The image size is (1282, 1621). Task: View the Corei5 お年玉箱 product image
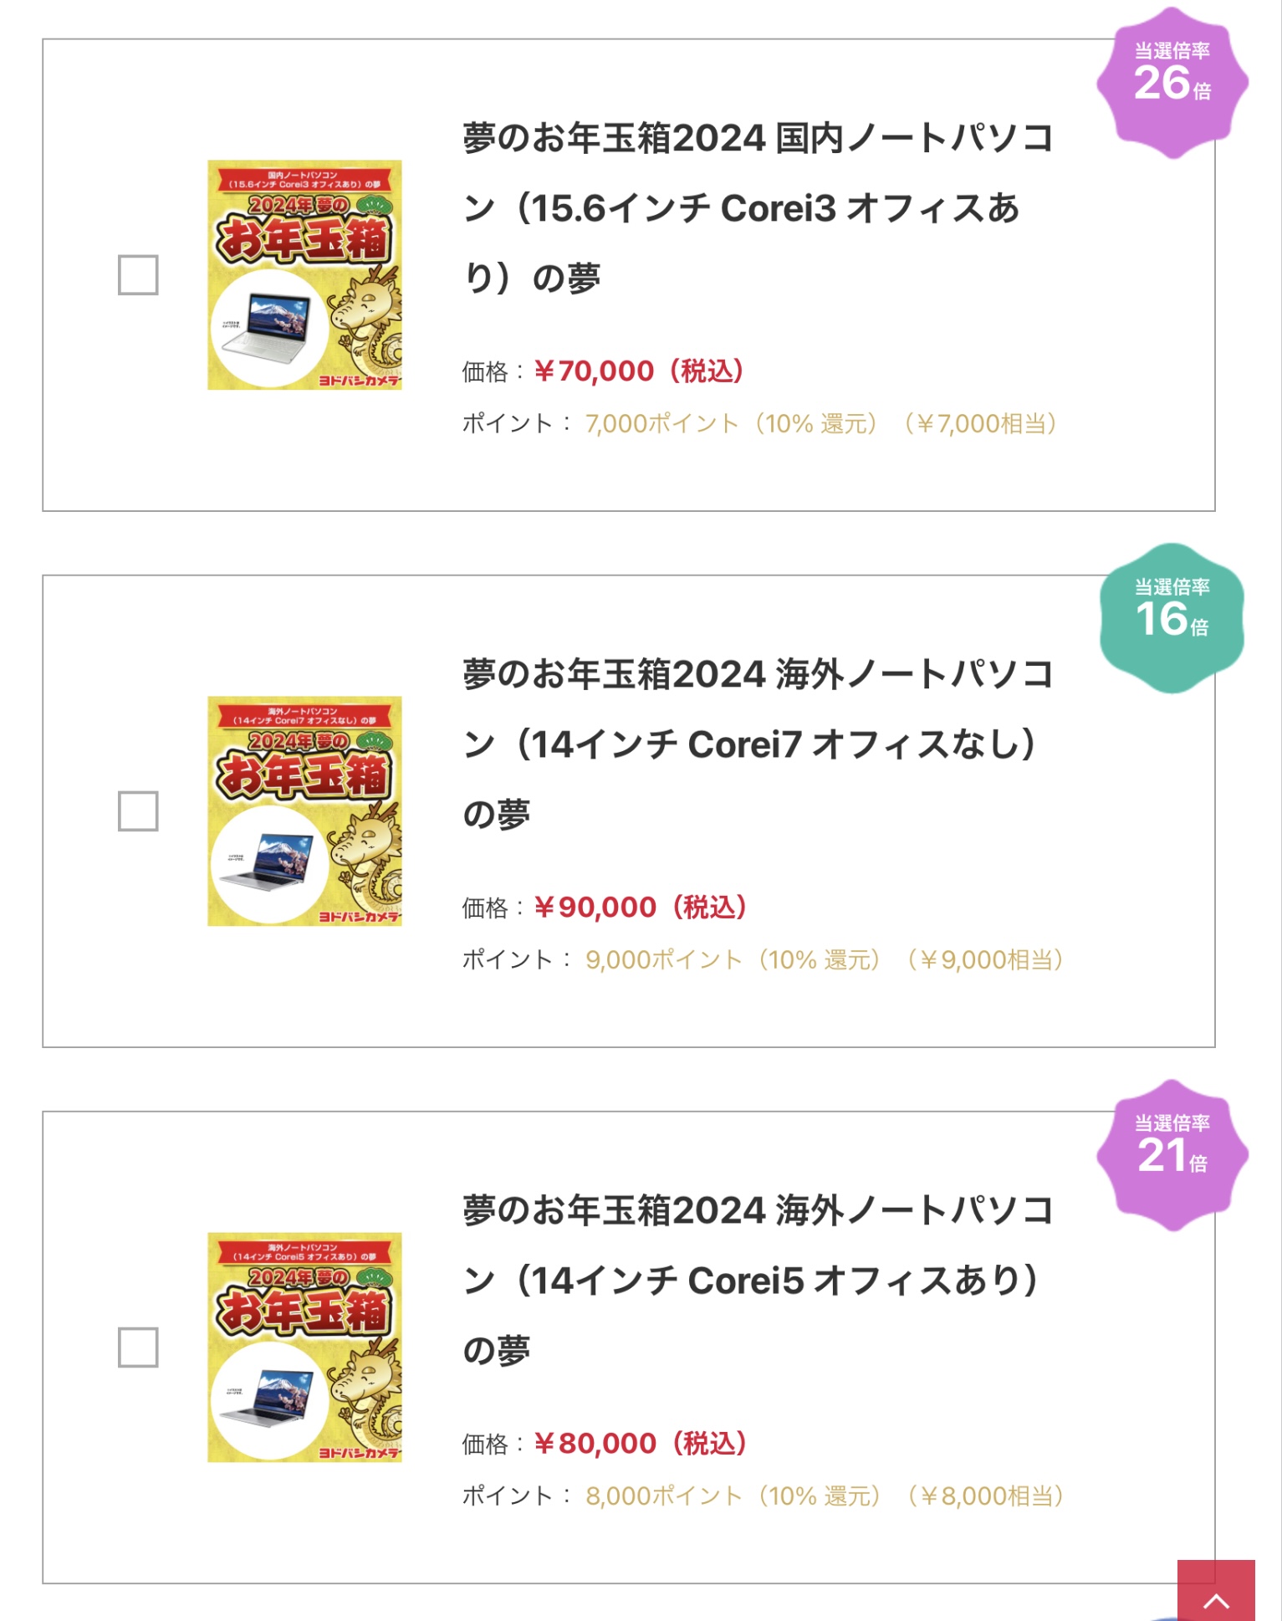pos(304,1347)
